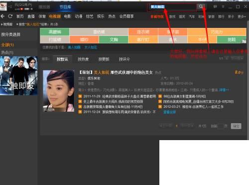
Task: Open the 亲子 channel link
Action: click(x=231, y=16)
